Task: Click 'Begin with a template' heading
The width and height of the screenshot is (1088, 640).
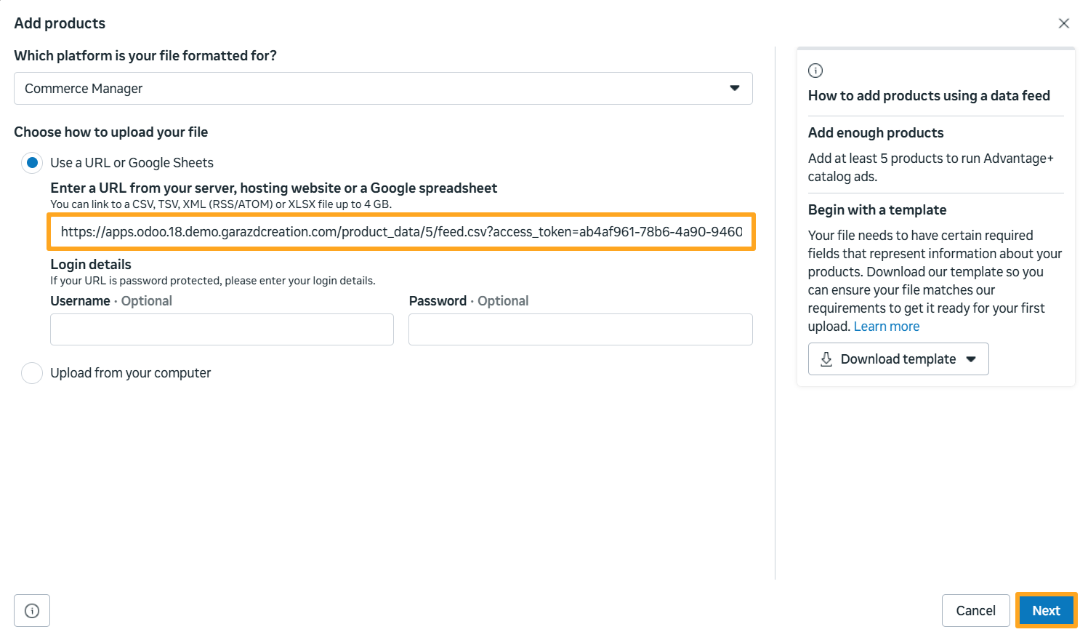Action: click(877, 210)
